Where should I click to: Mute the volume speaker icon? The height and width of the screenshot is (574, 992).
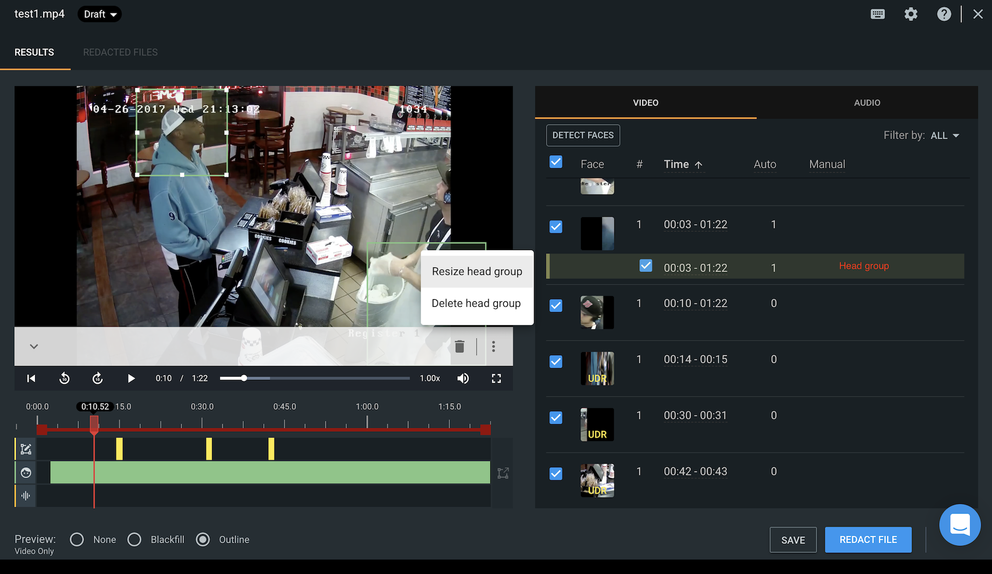pyautogui.click(x=463, y=378)
